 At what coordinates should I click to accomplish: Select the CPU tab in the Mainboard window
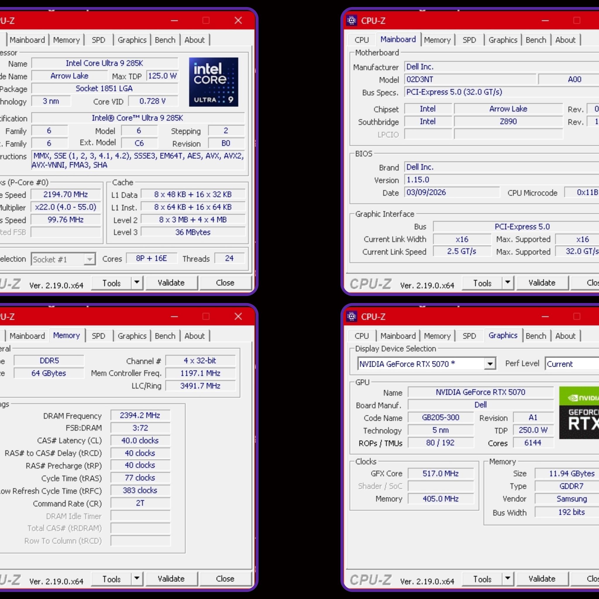pyautogui.click(x=362, y=40)
